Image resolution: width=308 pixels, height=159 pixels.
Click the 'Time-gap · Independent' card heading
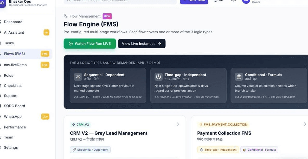tap(185, 75)
